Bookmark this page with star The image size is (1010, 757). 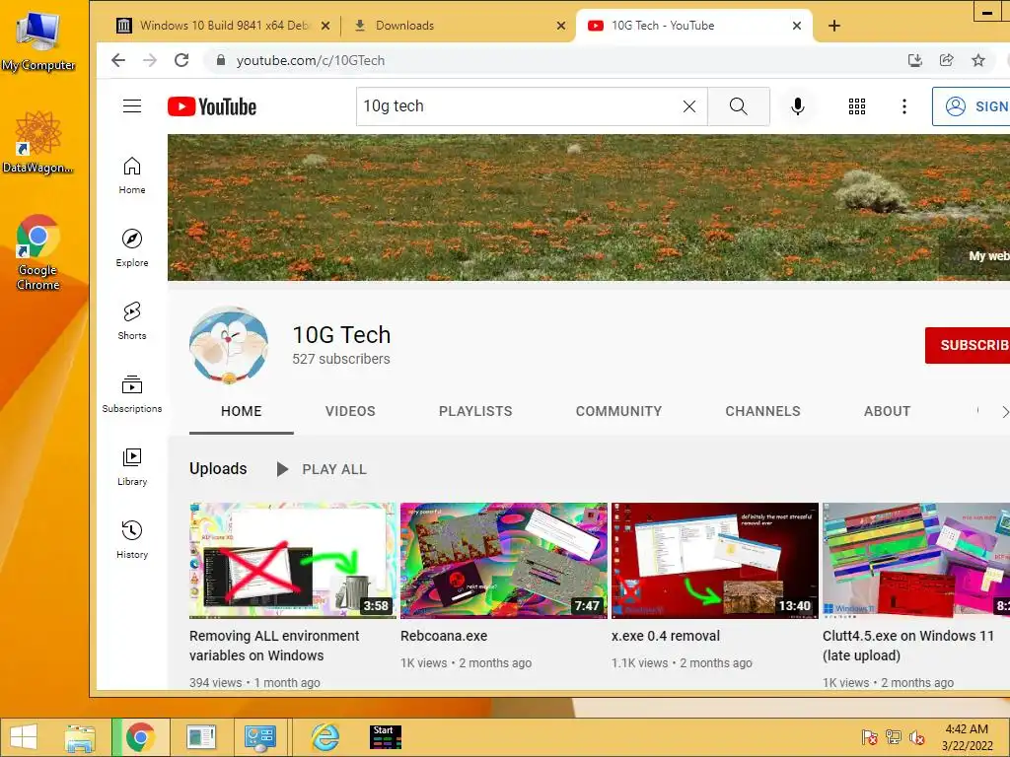[978, 60]
